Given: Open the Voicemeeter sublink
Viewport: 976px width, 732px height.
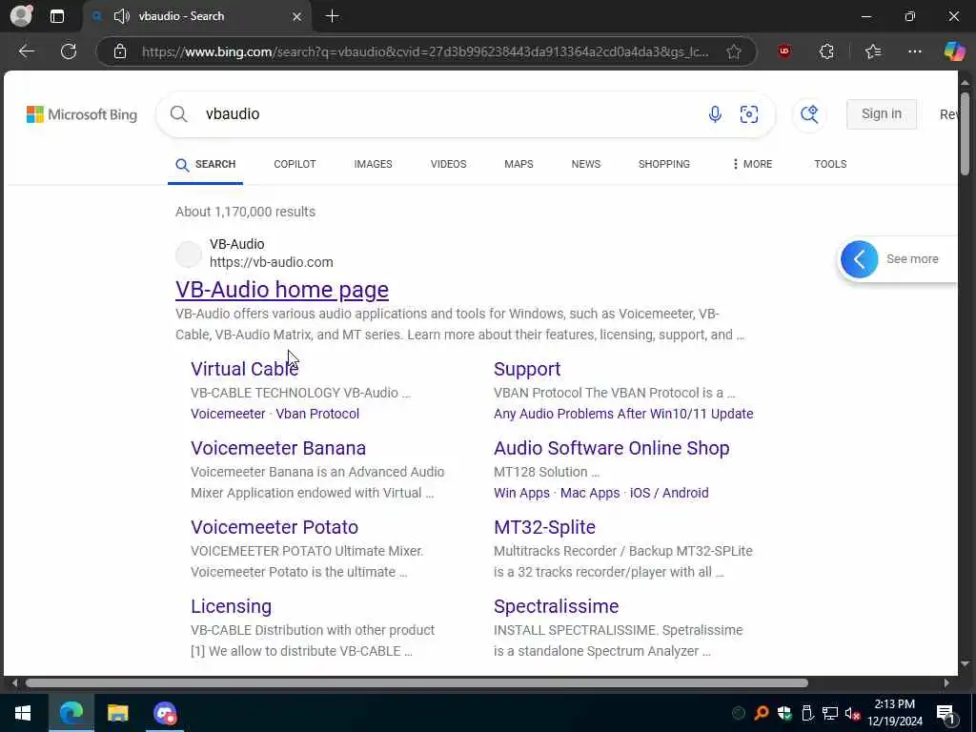Looking at the screenshot, I should [228, 414].
